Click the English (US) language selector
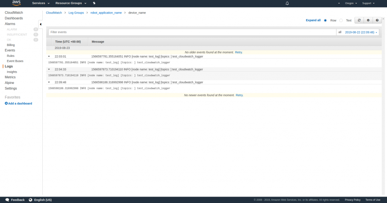Viewport: 387px width, 203px height. point(40,200)
